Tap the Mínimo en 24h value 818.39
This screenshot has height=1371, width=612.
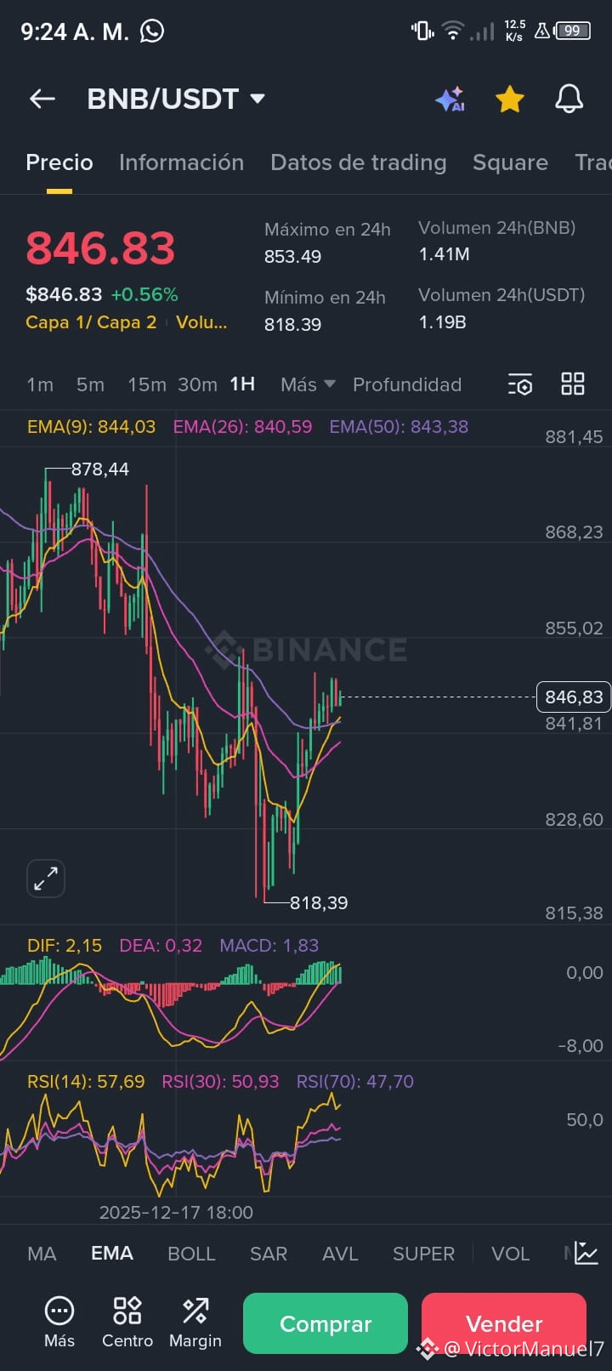point(292,325)
